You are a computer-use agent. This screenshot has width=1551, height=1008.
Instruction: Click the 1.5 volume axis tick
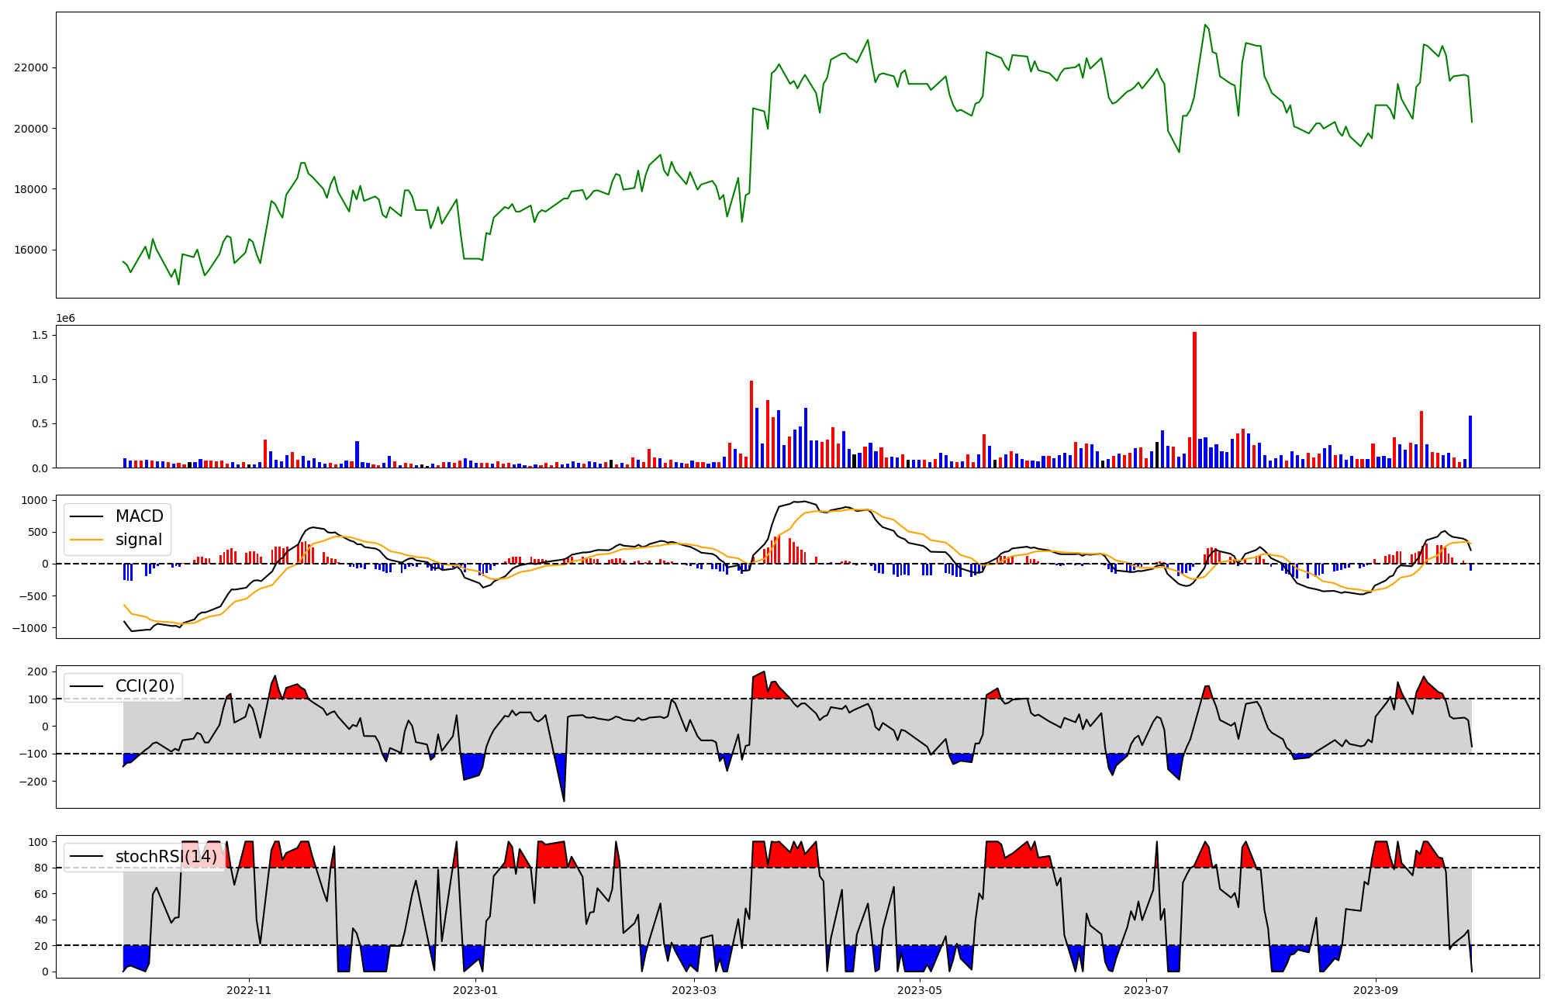coord(40,335)
